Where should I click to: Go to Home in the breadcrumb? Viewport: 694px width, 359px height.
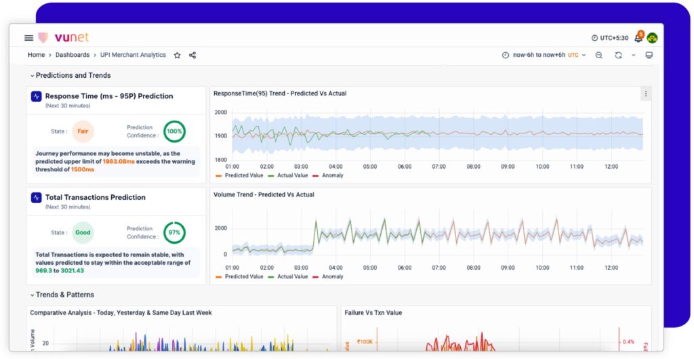[36, 55]
